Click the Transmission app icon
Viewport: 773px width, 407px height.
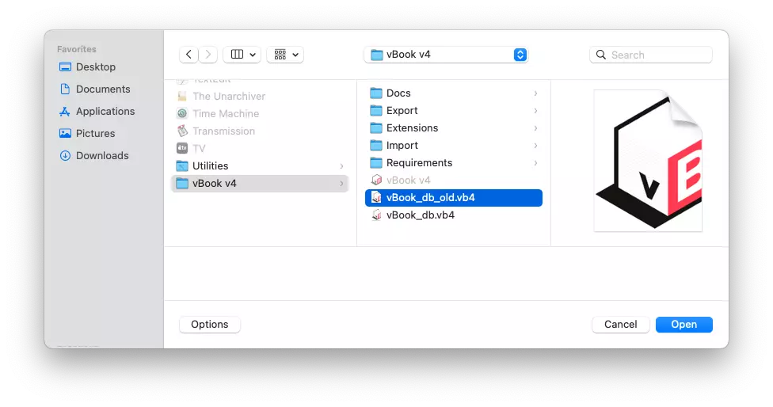pyautogui.click(x=182, y=131)
